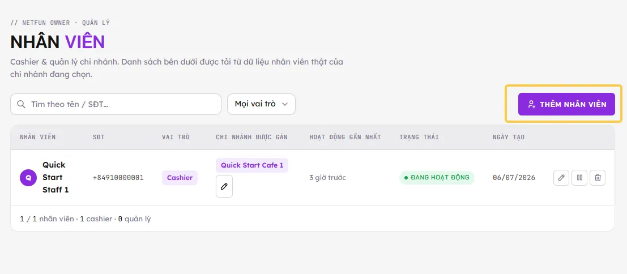This screenshot has height=274, width=627.
Task: Click the green dot in Đang Hoạt Động badge
Action: point(406,178)
